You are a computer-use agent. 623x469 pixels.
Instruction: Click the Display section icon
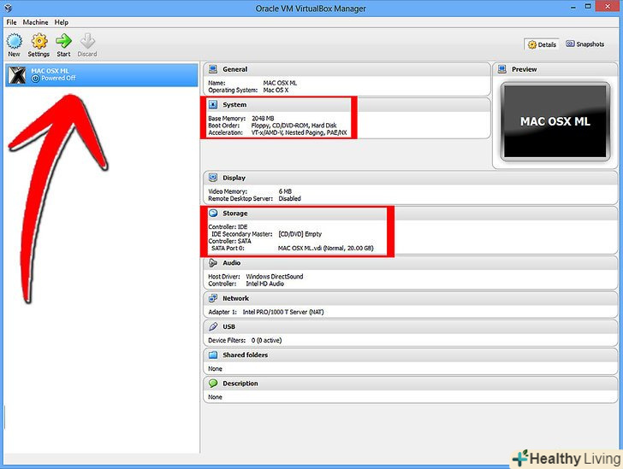coord(213,178)
